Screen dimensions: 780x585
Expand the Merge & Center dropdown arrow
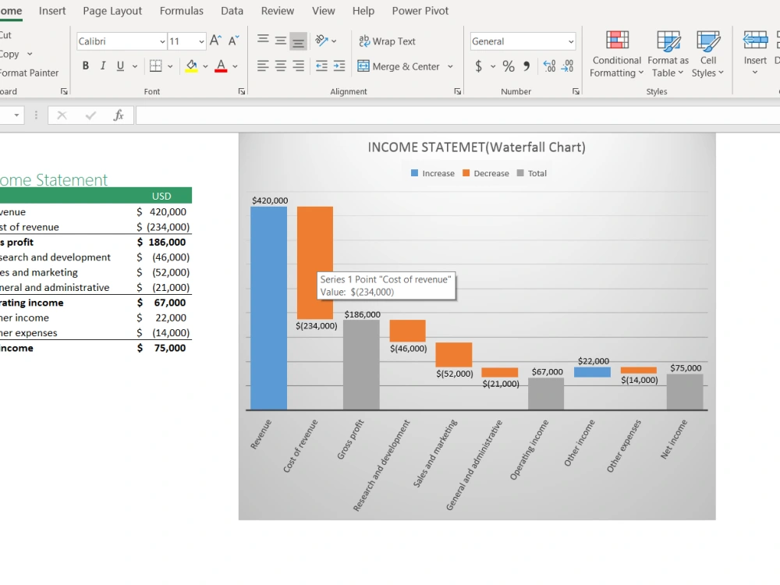point(450,66)
